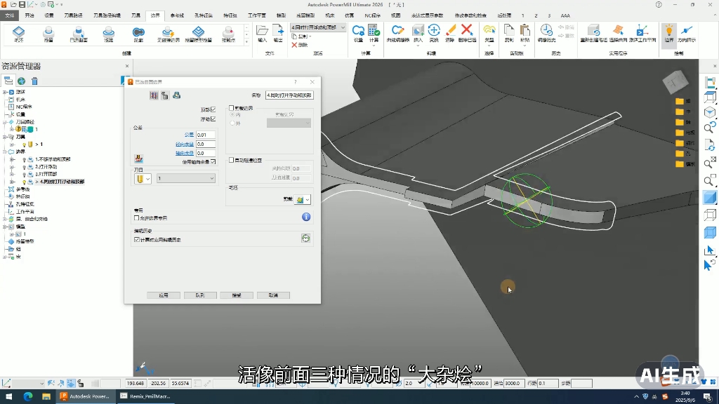
Task: Switch to the 刀具路径 ribbon tab
Action: (x=73, y=15)
